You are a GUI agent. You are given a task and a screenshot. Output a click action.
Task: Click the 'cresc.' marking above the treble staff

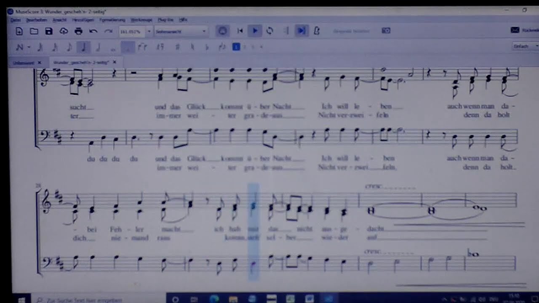tap(373, 186)
